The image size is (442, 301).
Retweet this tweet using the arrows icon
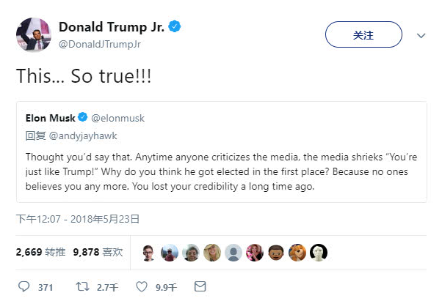pyautogui.click(x=82, y=286)
